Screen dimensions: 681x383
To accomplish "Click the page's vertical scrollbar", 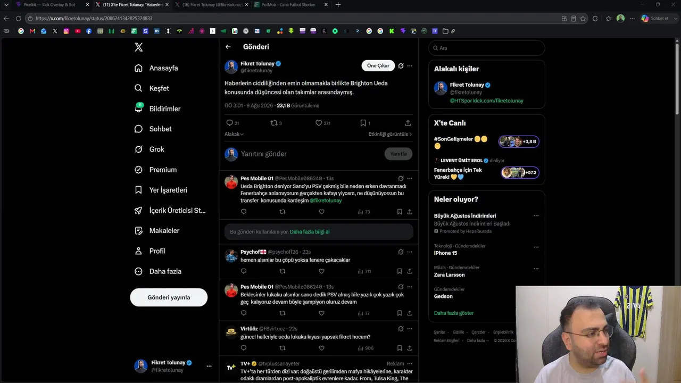I will point(677,80).
